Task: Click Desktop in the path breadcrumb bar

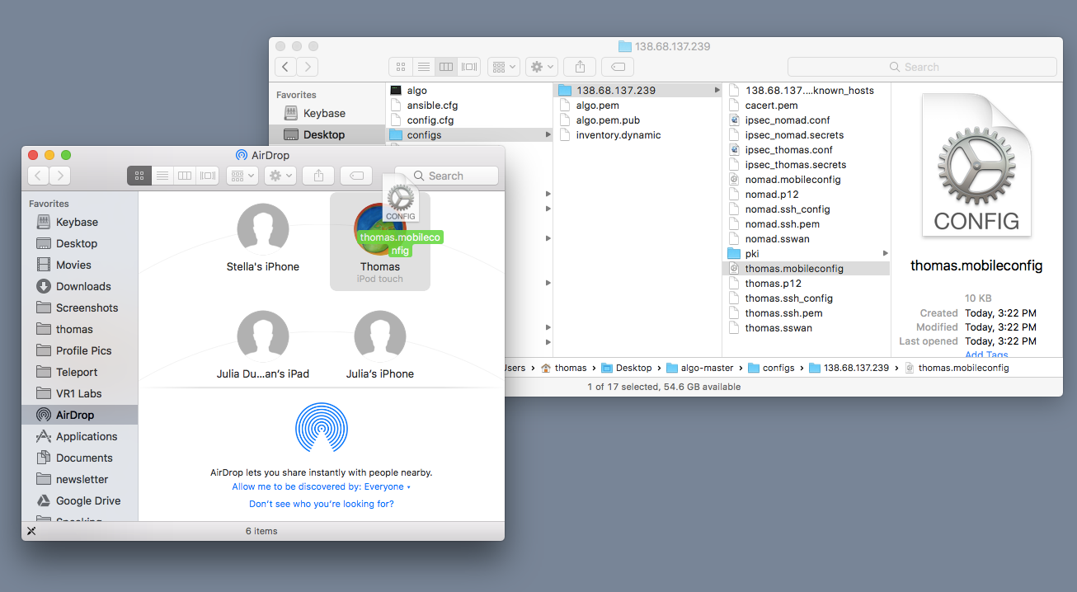Action: click(x=633, y=368)
